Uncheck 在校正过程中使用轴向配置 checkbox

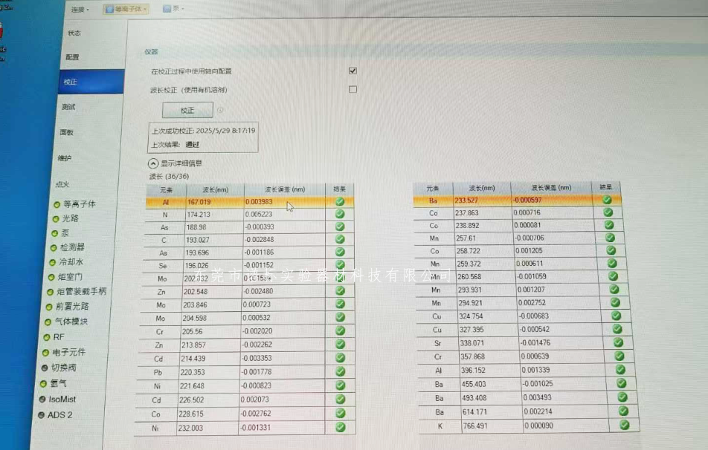(x=353, y=71)
